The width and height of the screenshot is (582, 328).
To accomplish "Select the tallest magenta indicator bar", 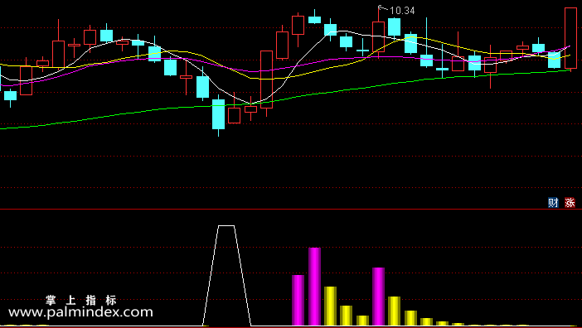I will coord(314,287).
